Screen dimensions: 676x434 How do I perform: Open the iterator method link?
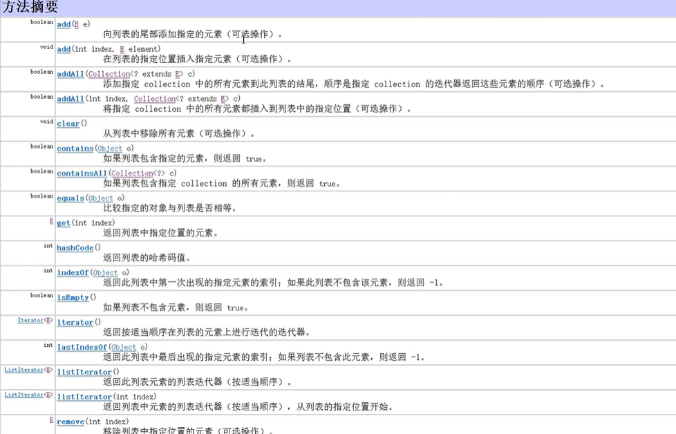(75, 322)
